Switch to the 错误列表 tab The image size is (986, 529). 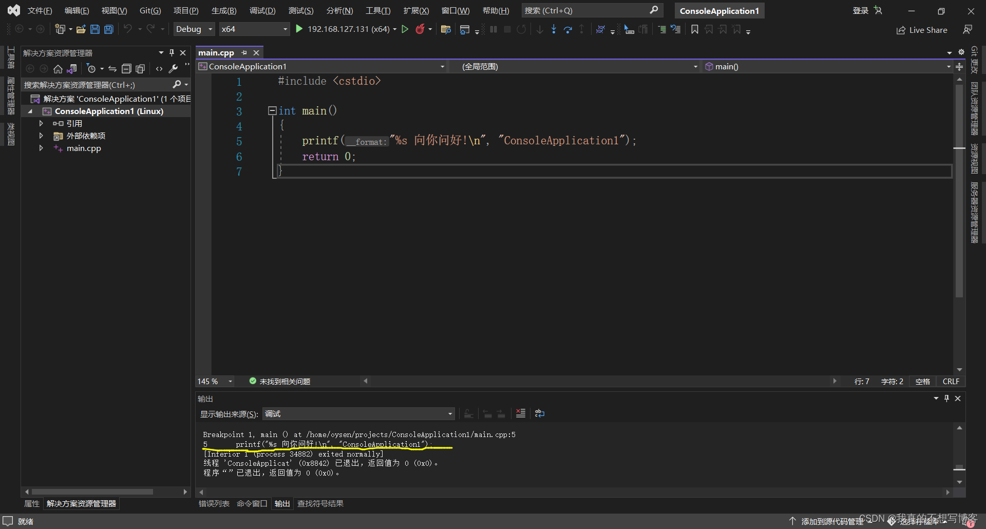pos(214,503)
